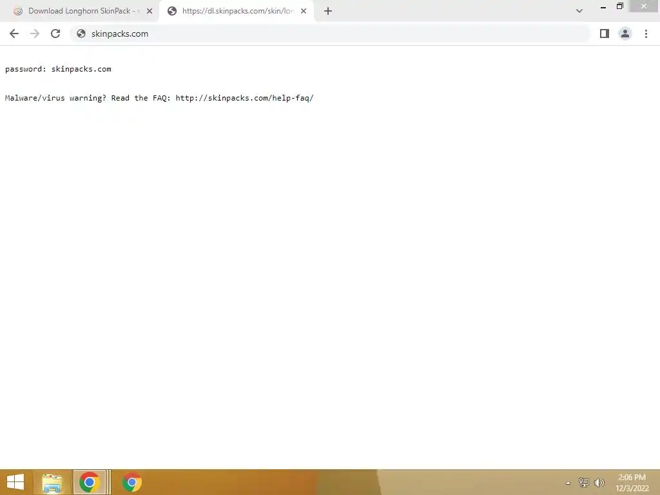
Task: Close the Download Longhorn SkinPack tab
Action: point(150,11)
